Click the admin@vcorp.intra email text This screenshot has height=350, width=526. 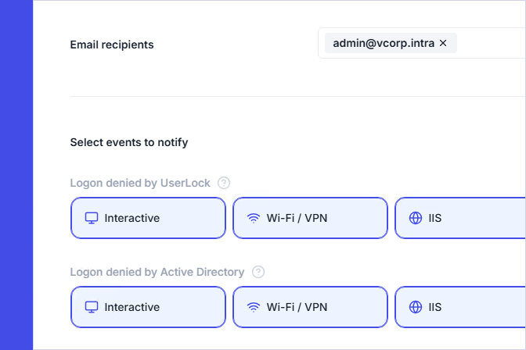[384, 43]
